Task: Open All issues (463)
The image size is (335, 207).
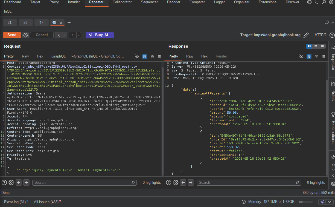Action: (x=46, y=202)
